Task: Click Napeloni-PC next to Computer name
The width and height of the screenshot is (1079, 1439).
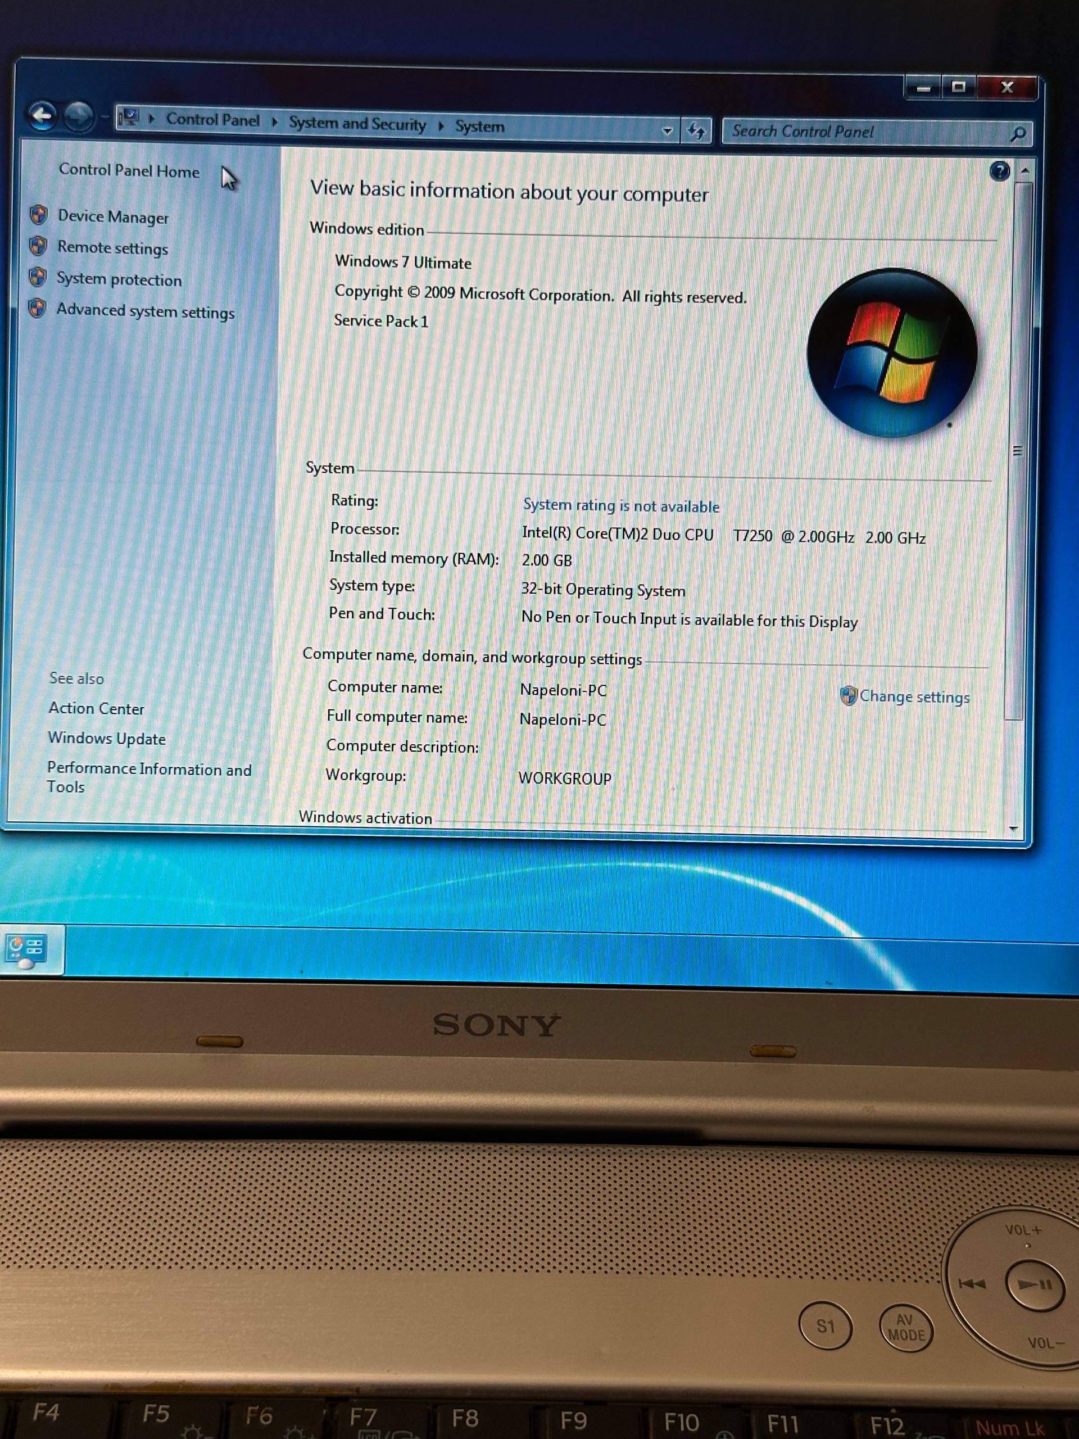Action: 563,690
